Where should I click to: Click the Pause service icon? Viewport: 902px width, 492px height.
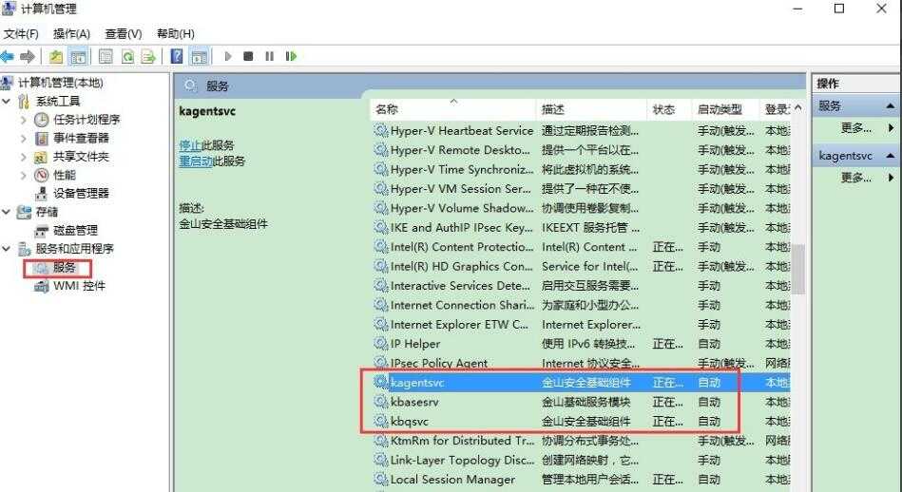269,56
